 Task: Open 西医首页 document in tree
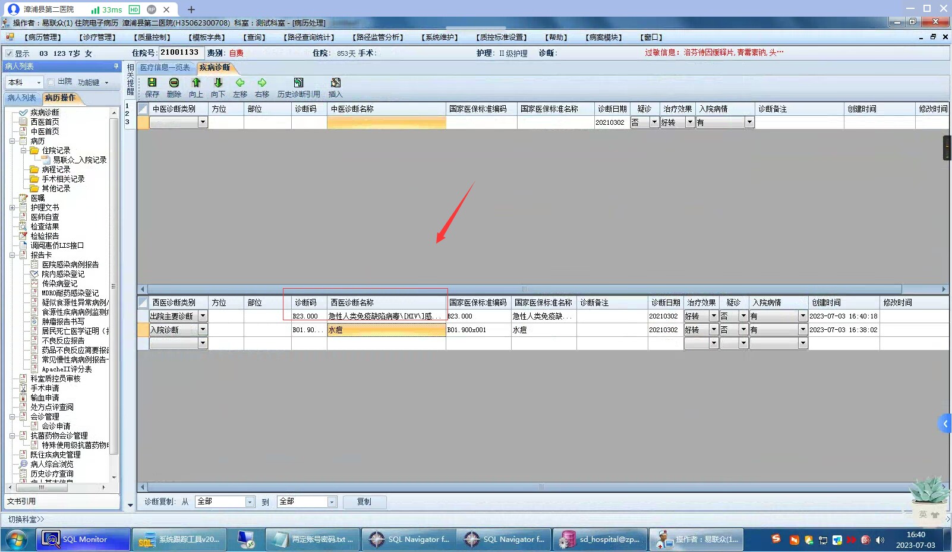point(45,122)
